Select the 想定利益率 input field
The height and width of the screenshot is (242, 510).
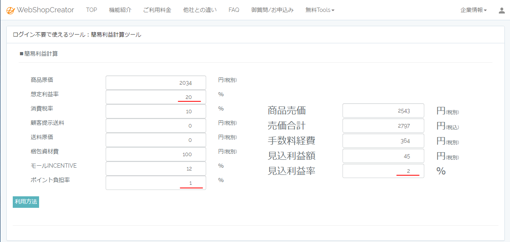coord(156,97)
